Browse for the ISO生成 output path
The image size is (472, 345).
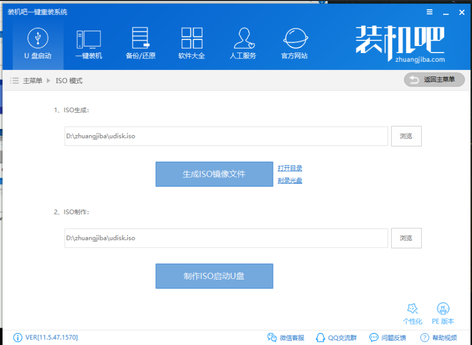pyautogui.click(x=406, y=136)
